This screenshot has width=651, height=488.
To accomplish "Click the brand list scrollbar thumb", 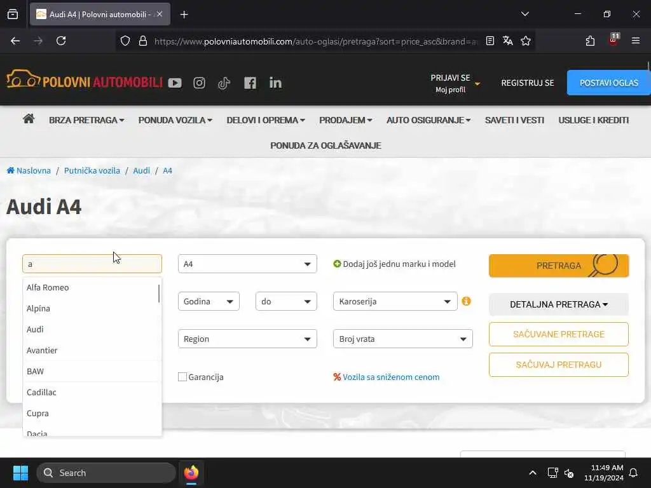I will 159,294.
